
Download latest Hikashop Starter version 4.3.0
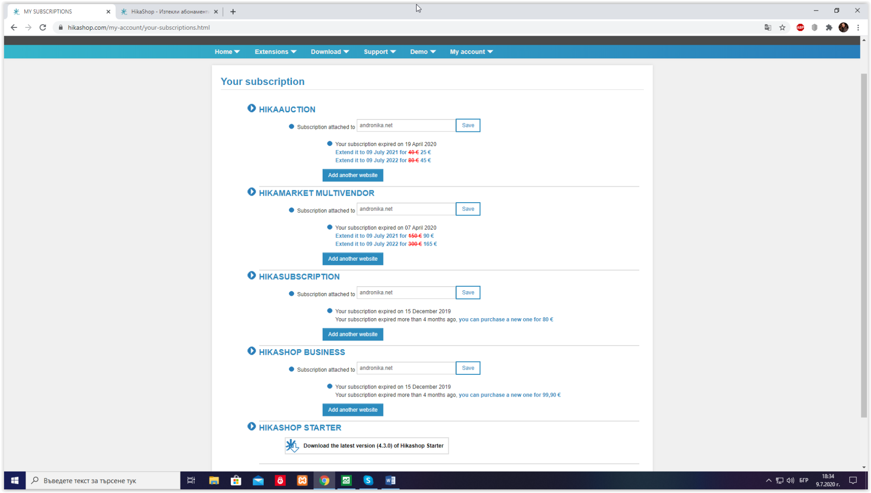(366, 446)
